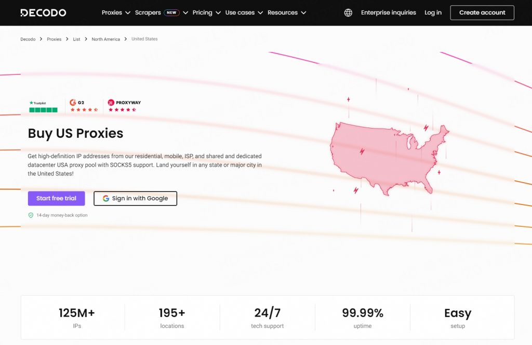Click the Easy setup statistic
532x345 pixels.
point(458,317)
